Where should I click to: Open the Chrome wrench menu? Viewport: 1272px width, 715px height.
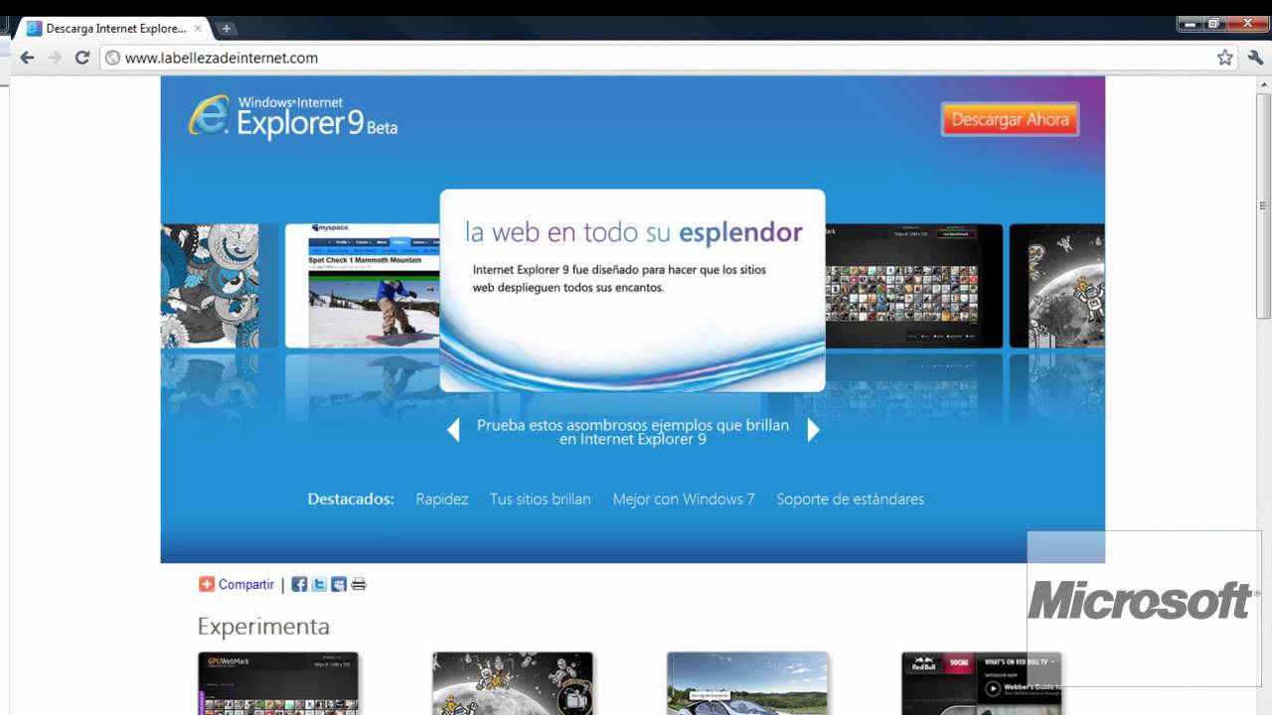[x=1254, y=58]
